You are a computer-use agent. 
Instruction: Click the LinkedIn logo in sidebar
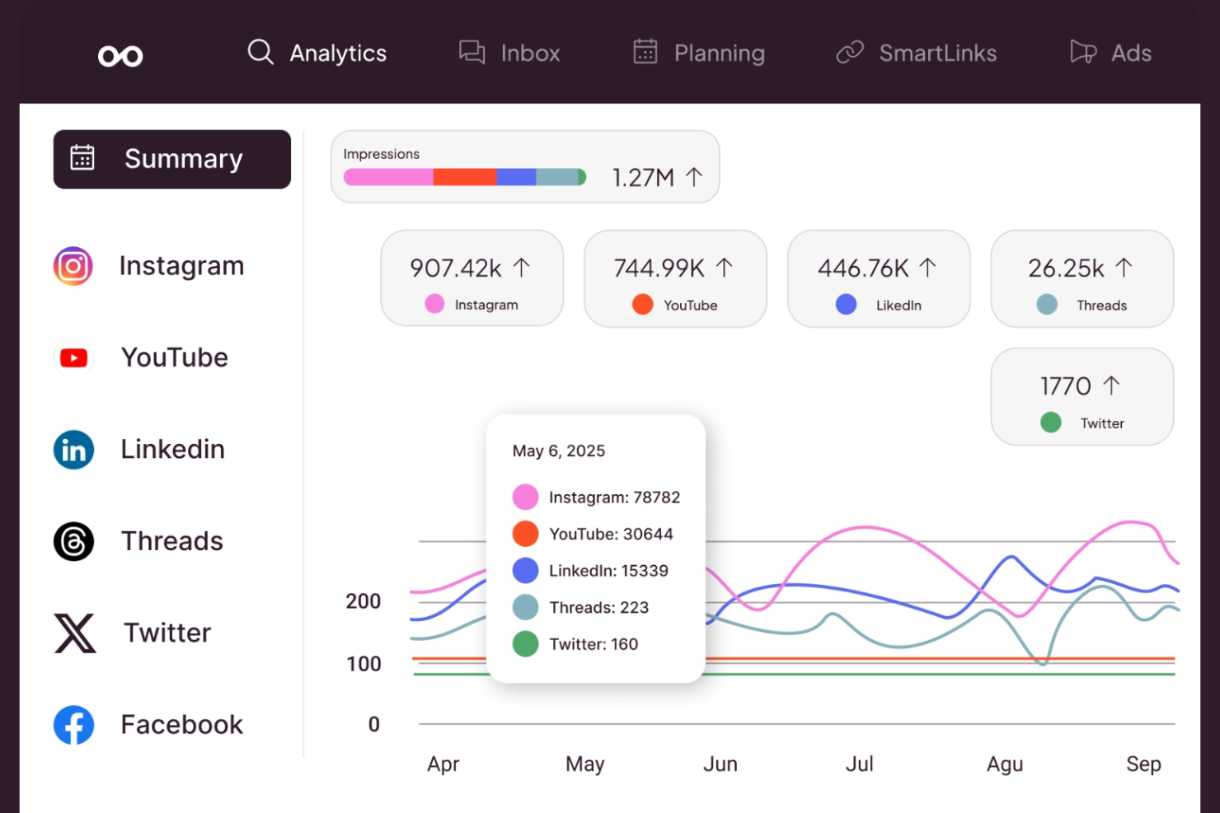click(x=73, y=450)
